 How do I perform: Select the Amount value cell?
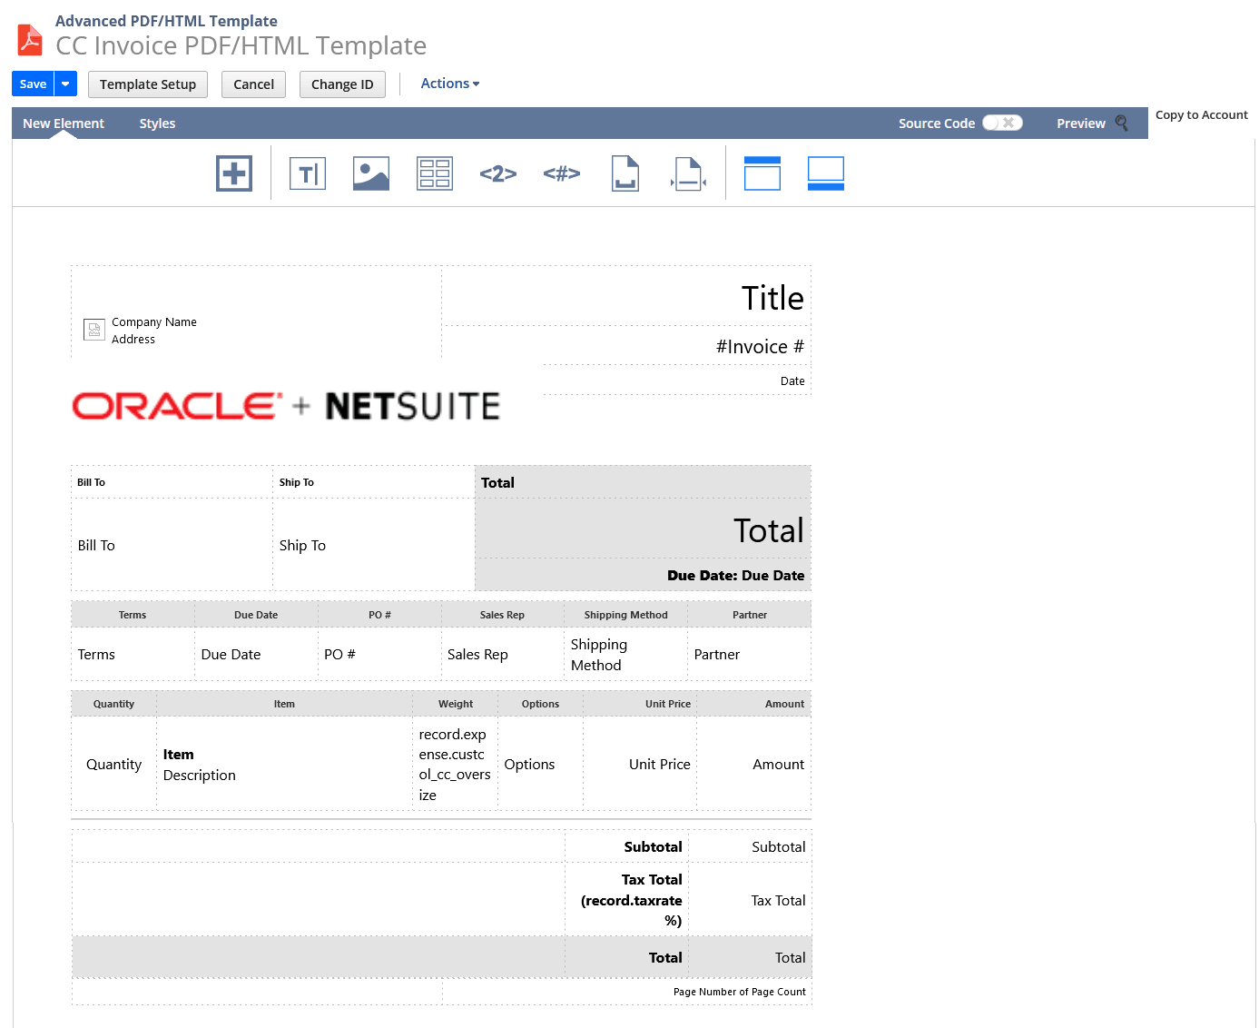tap(753, 765)
